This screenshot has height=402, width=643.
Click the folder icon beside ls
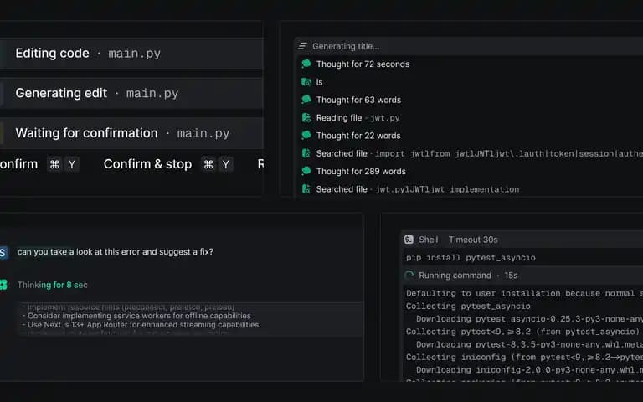click(x=306, y=82)
